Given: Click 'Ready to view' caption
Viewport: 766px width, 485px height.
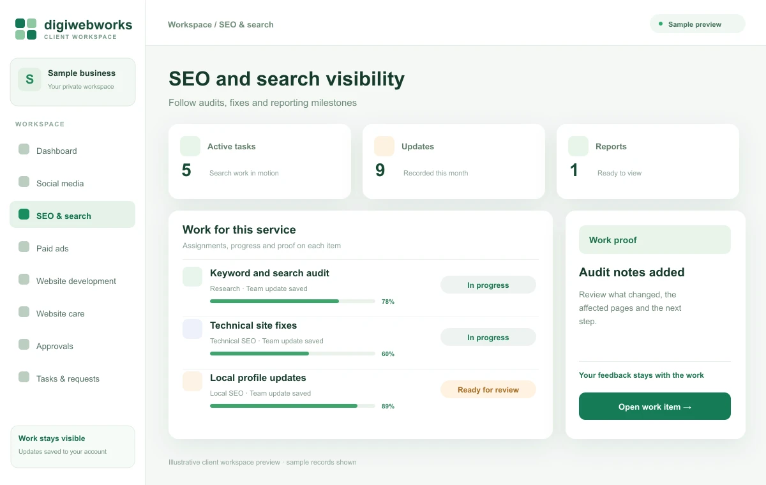Looking at the screenshot, I should [x=620, y=173].
